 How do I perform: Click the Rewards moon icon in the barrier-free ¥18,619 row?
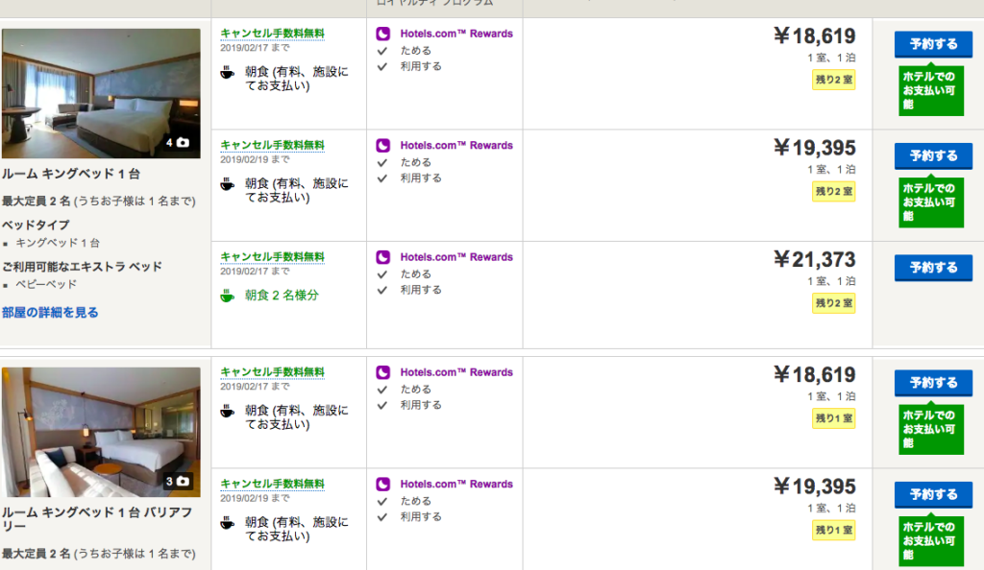383,372
